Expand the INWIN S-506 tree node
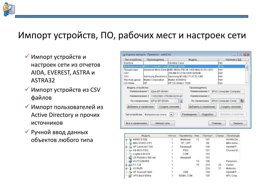Viewport: 261px width, 196px height. 126,140
